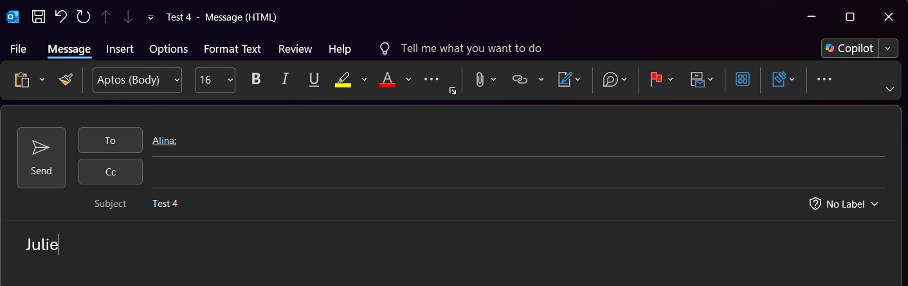908x286 pixels.
Task: Switch to the Format Text tab
Action: 232,49
